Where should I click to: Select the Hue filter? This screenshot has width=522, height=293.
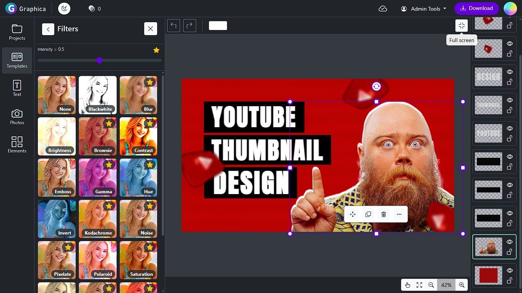click(x=138, y=178)
